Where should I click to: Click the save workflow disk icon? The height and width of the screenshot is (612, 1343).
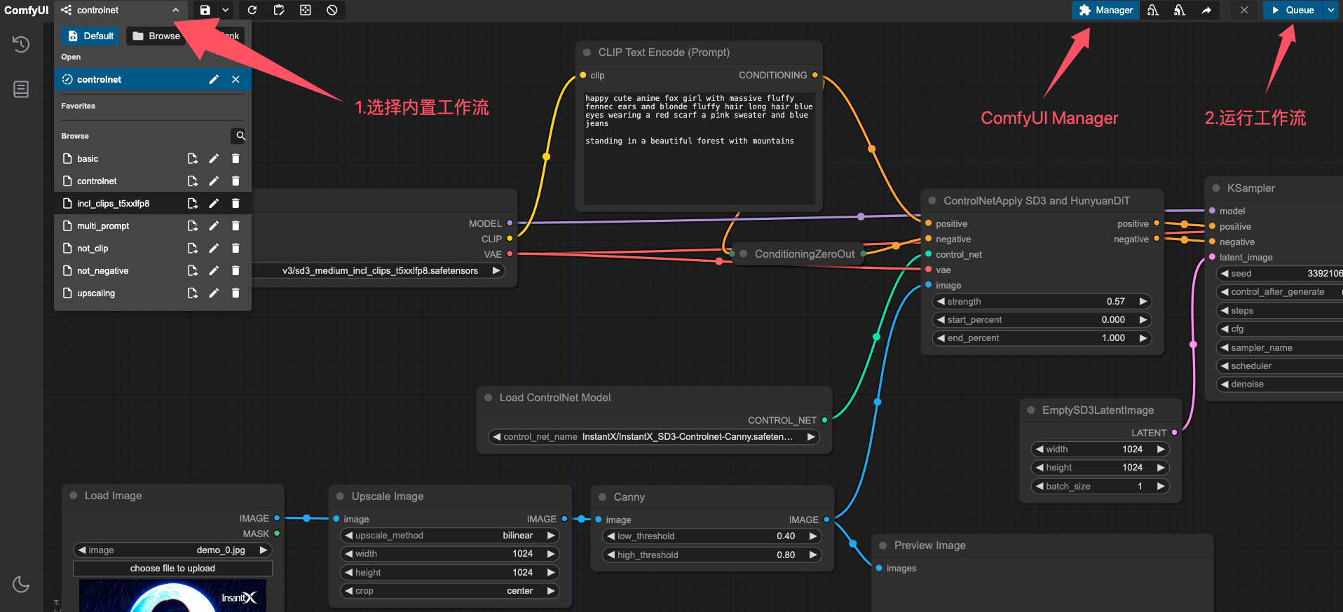tap(205, 10)
